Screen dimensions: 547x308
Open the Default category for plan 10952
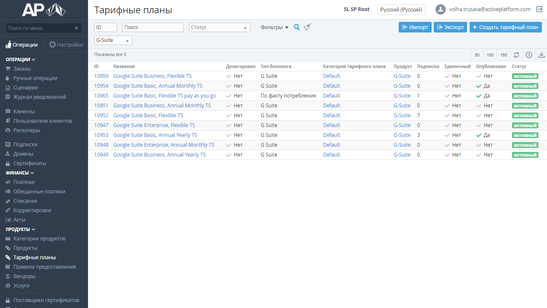(332, 115)
